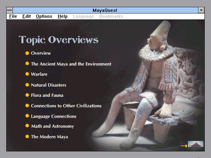Click the title bar down-arrow minimize button
211x158 pixels.
[x=201, y=10]
